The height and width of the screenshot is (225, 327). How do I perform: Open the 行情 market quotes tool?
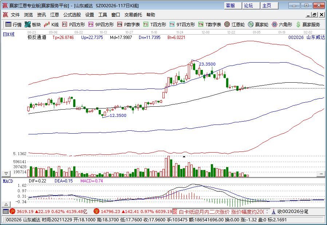click(13, 25)
